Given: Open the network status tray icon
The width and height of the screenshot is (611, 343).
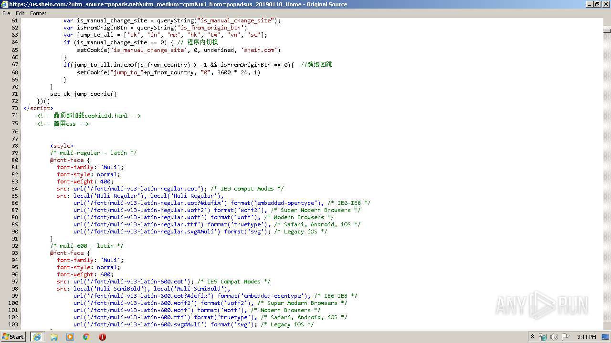Looking at the screenshot, I should tap(543, 337).
